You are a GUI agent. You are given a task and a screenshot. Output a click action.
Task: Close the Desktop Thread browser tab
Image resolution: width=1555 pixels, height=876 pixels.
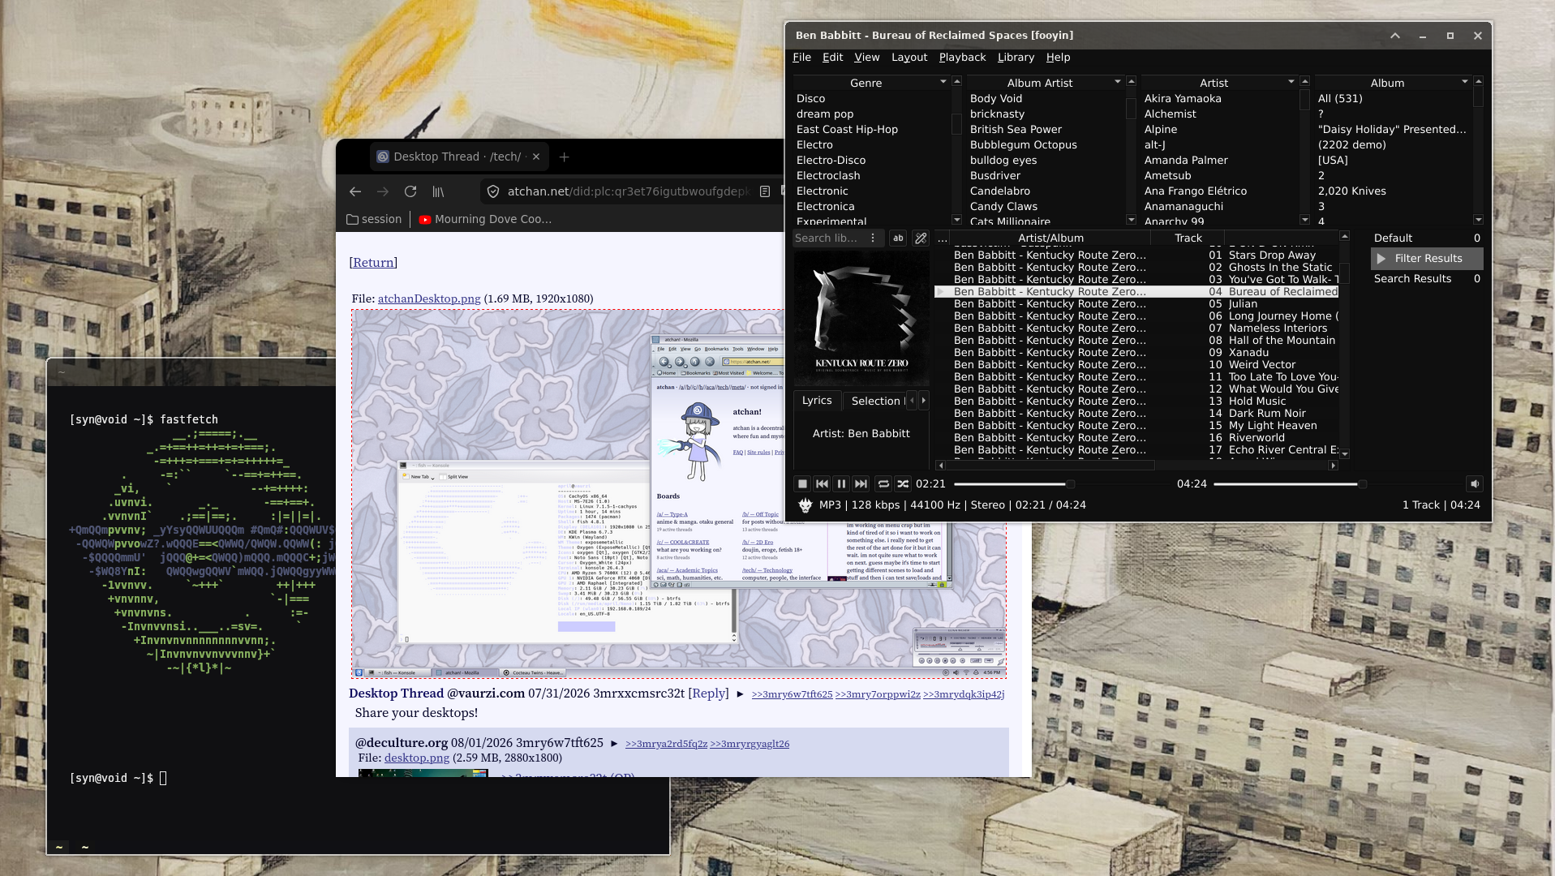[x=536, y=157]
